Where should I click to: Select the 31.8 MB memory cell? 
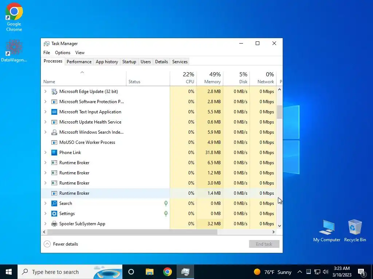[x=210, y=153]
